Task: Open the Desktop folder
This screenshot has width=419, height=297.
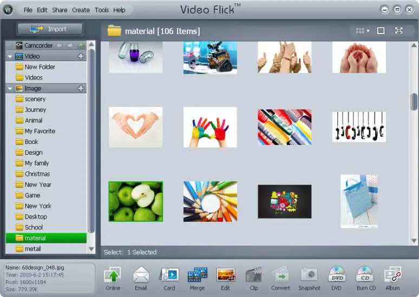Action: tap(46, 216)
